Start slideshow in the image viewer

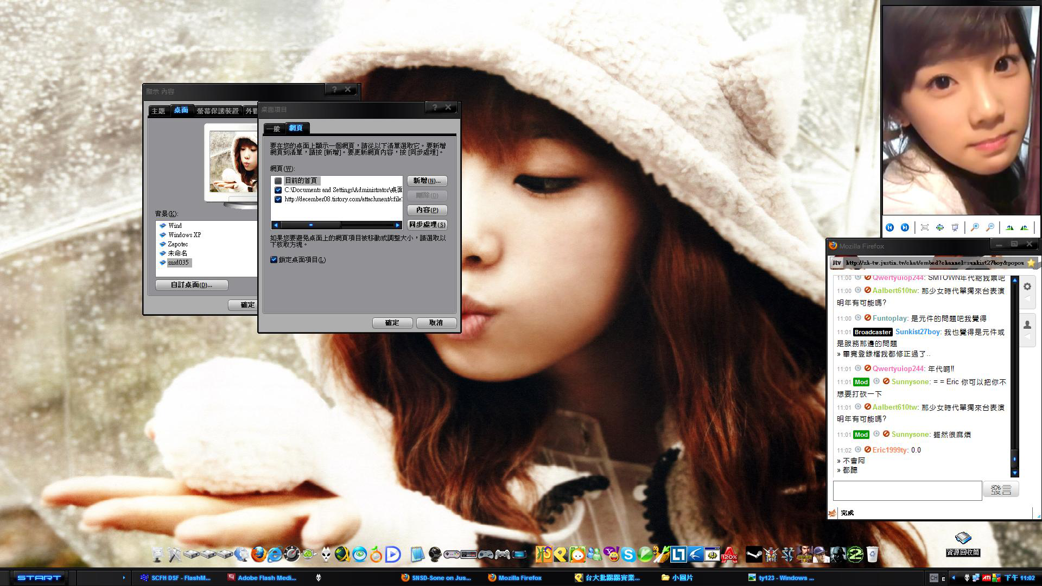pos(955,227)
